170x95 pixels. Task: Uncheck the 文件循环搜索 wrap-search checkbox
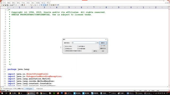(78, 49)
